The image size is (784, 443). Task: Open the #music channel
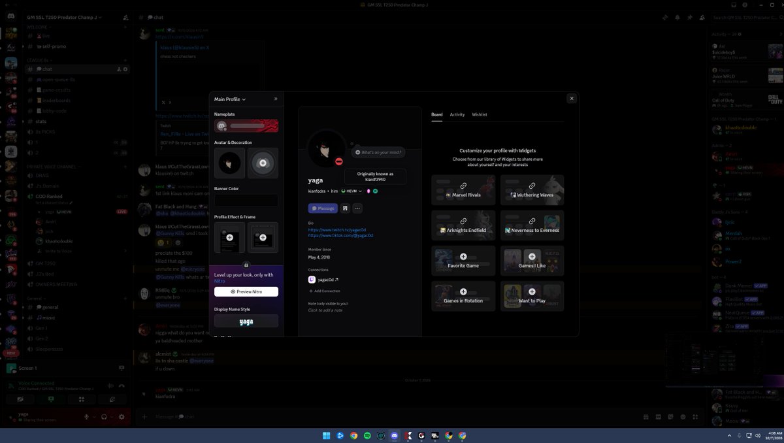pos(78,318)
